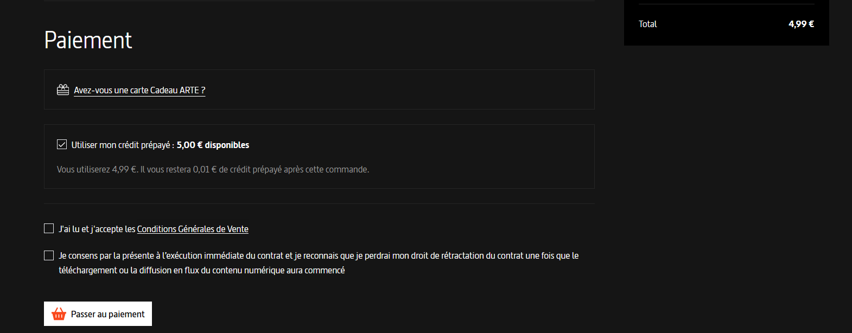Click the gift card icon
Image resolution: width=852 pixels, height=333 pixels.
tap(63, 89)
